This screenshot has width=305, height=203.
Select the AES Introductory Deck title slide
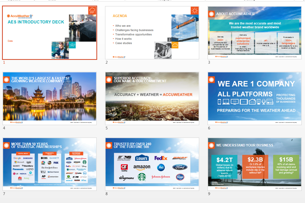pyautogui.click(x=50, y=33)
